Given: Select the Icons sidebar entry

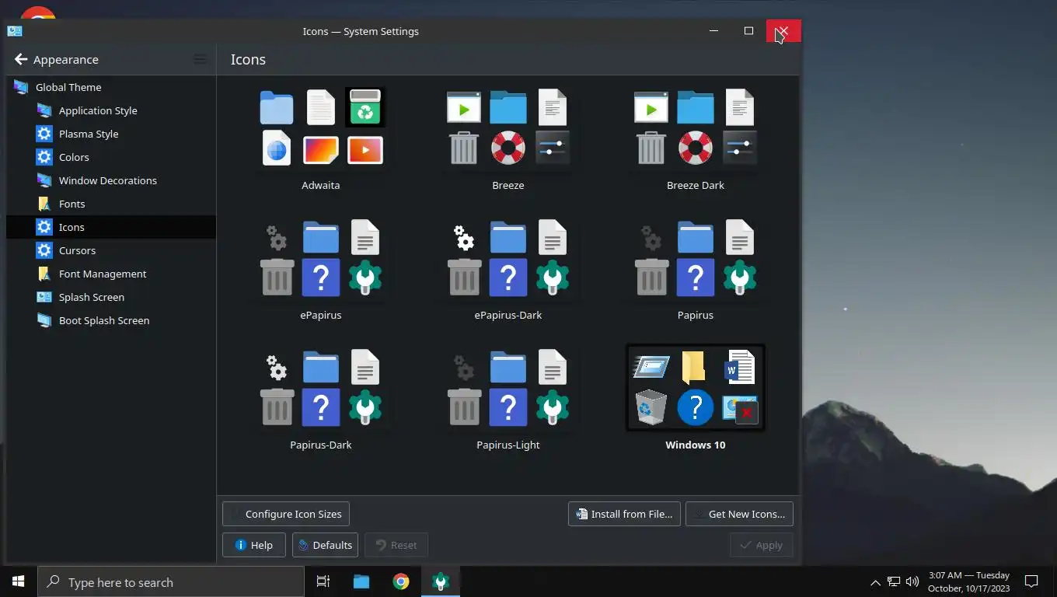Looking at the screenshot, I should tap(111, 227).
